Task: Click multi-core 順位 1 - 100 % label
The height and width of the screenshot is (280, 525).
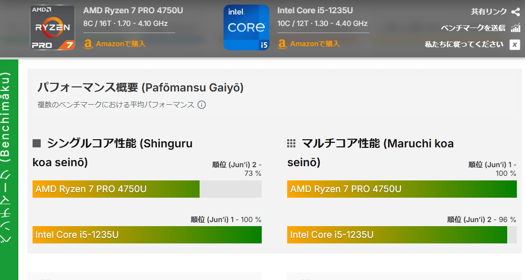Action: coord(492,169)
